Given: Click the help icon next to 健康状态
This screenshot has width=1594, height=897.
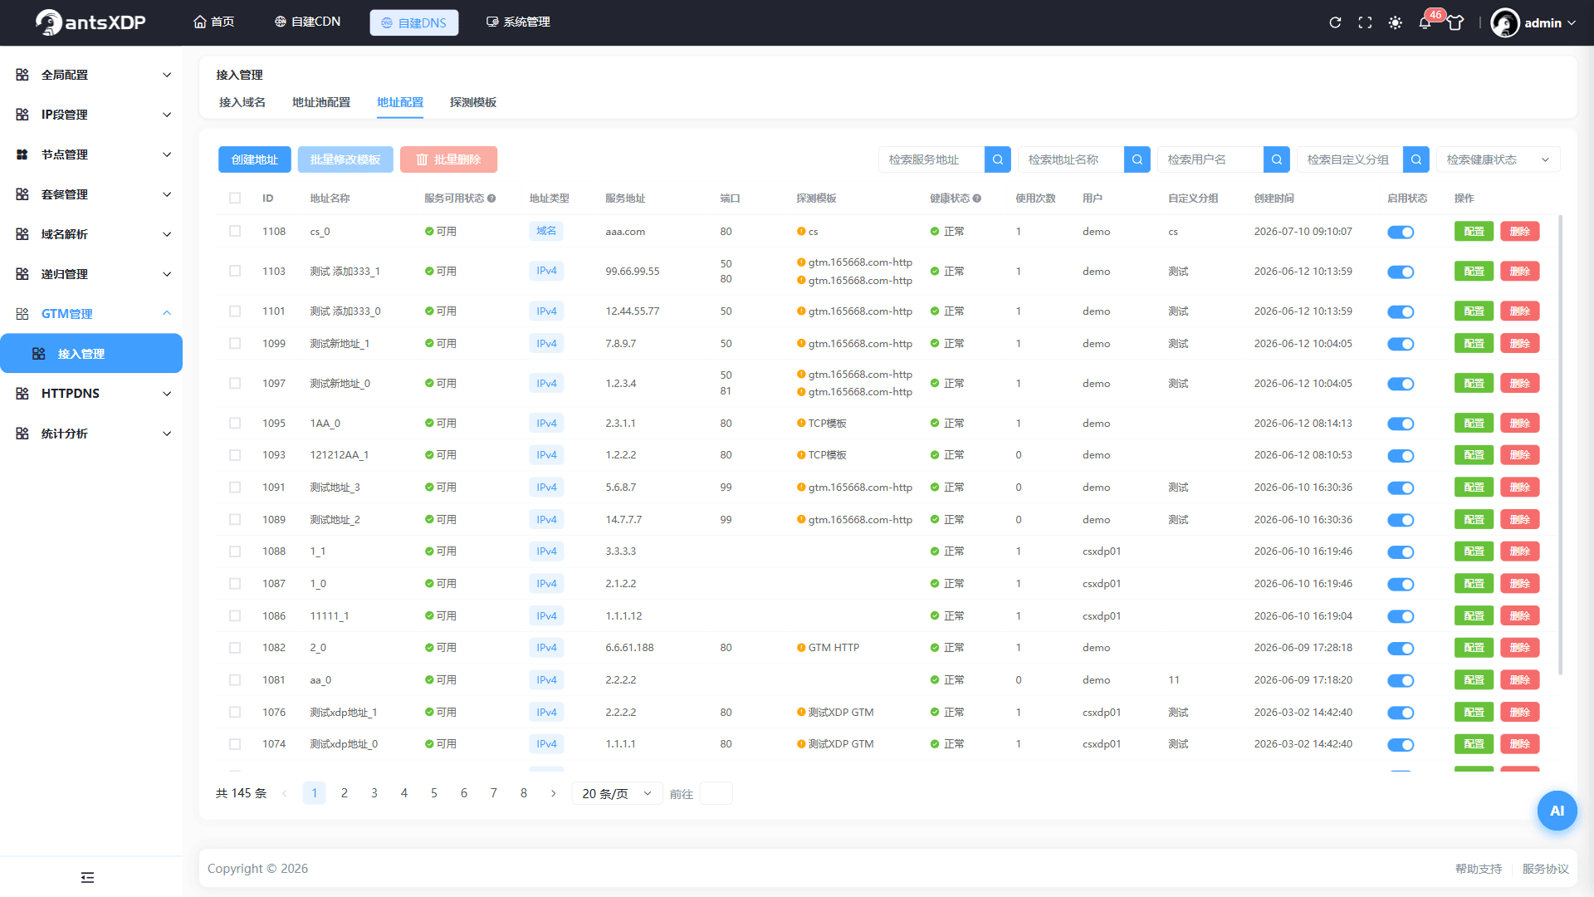Looking at the screenshot, I should [977, 199].
